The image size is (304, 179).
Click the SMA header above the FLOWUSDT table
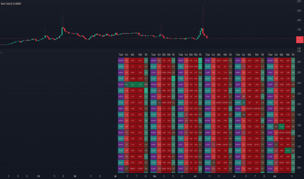(191, 55)
